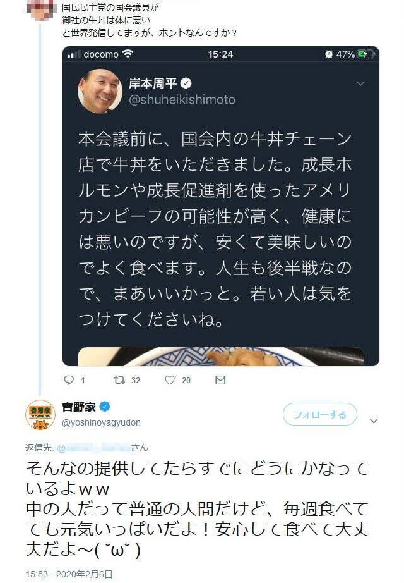Image resolution: width=404 pixels, height=583 pixels.
Task: Like the tweet using heart icon
Action: pyautogui.click(x=169, y=380)
